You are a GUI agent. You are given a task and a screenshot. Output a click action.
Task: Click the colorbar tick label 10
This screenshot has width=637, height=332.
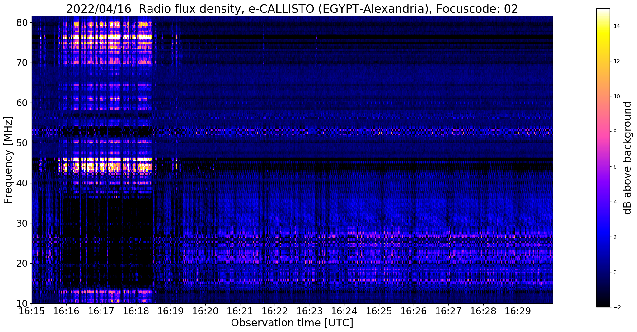616,96
